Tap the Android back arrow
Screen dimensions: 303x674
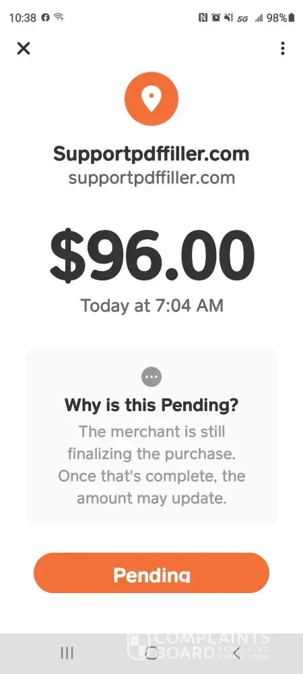(x=236, y=653)
